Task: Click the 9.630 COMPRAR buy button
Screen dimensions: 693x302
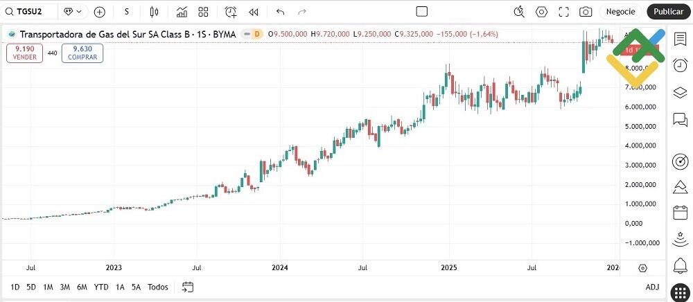Action: click(82, 53)
